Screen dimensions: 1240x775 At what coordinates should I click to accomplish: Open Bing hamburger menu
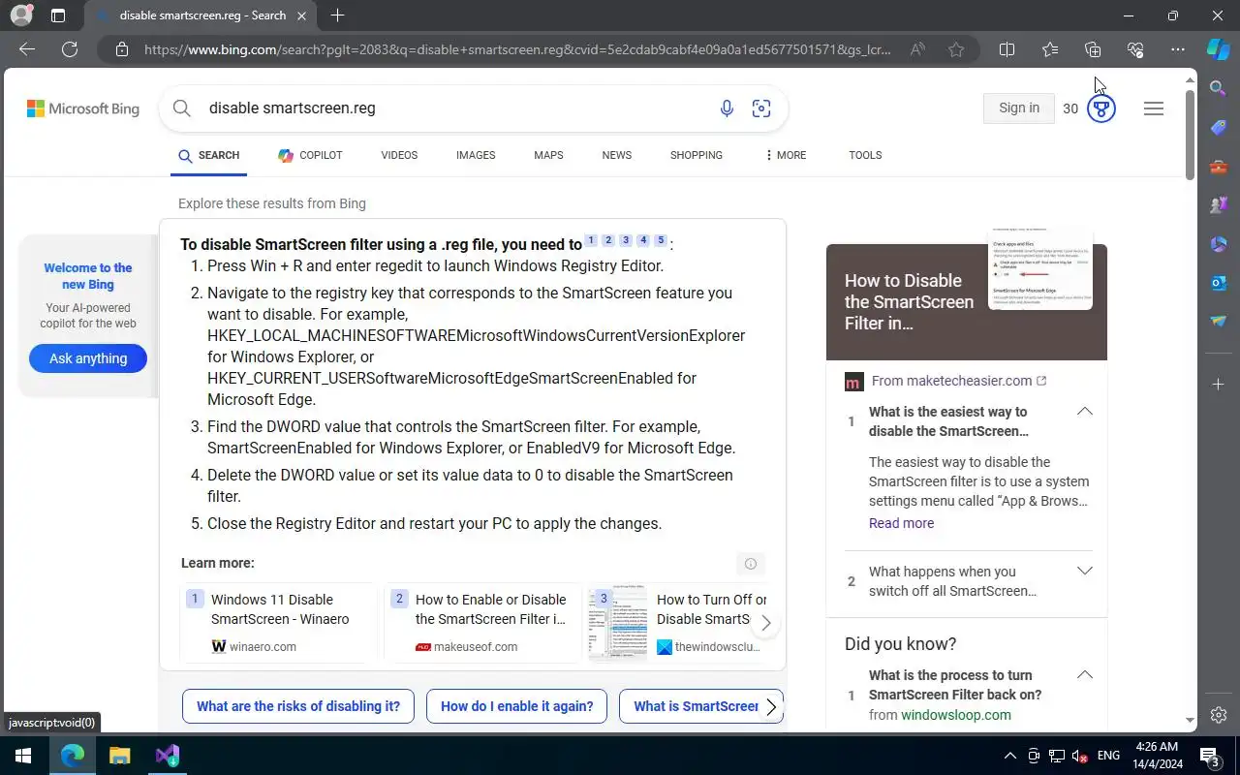coord(1153,108)
